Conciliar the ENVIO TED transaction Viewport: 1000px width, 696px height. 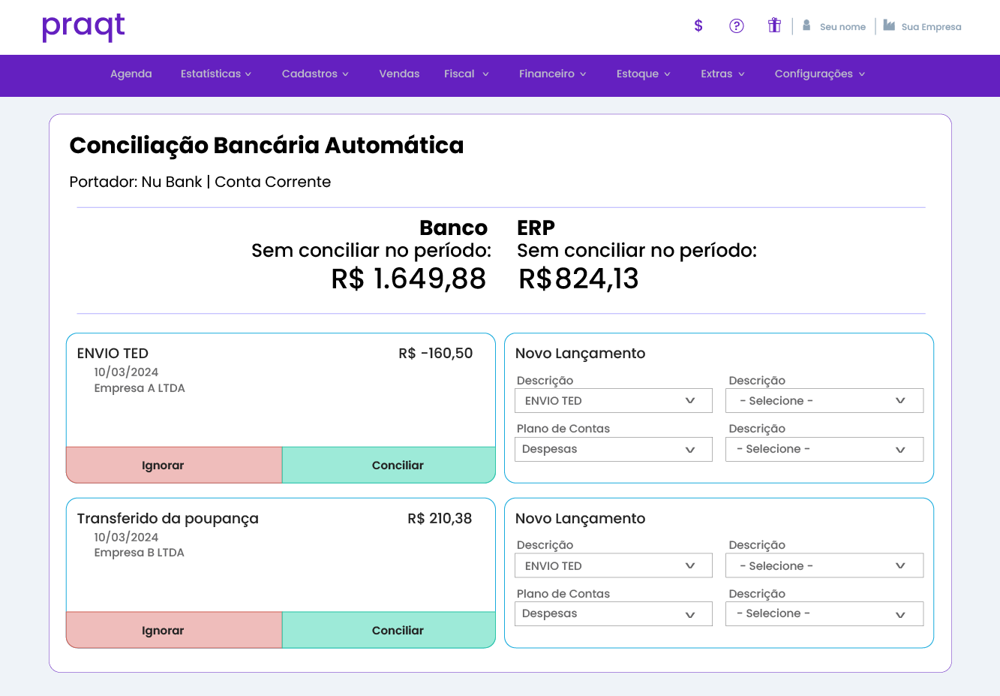[x=389, y=466]
